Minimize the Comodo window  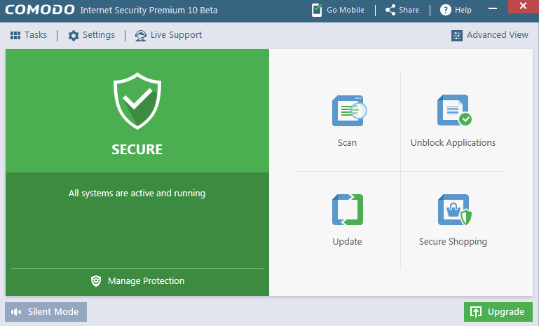point(493,8)
